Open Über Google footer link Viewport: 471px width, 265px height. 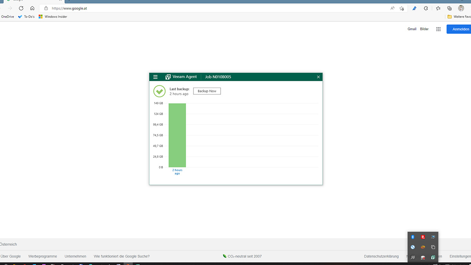pyautogui.click(x=11, y=256)
